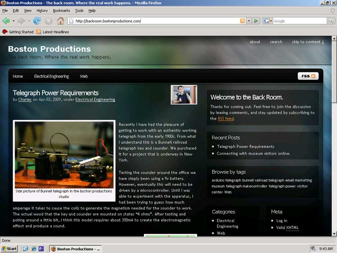Click the skip to content link
The image size is (337, 253).
tap(308, 42)
